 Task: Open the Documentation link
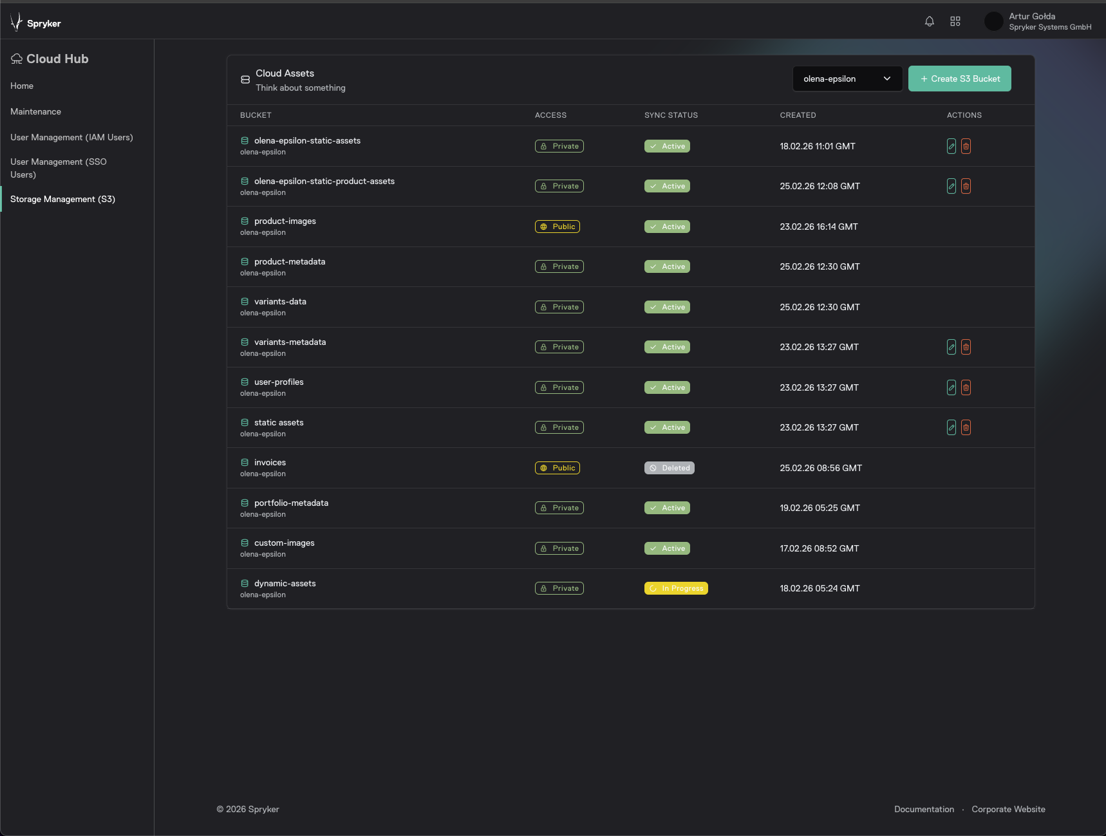click(924, 809)
